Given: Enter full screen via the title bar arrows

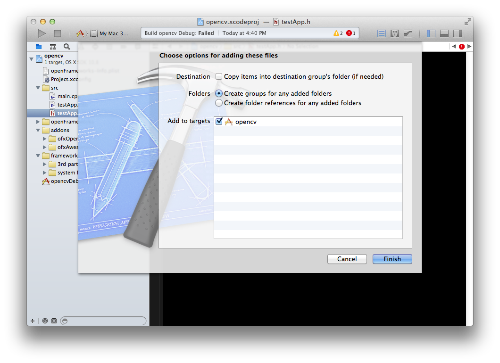Looking at the screenshot, I should pyautogui.click(x=467, y=22).
